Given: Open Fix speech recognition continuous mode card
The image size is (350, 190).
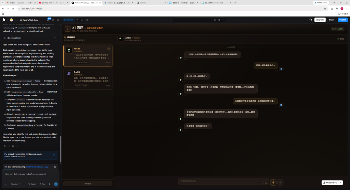Looking at the screenshot, I should [30, 155].
